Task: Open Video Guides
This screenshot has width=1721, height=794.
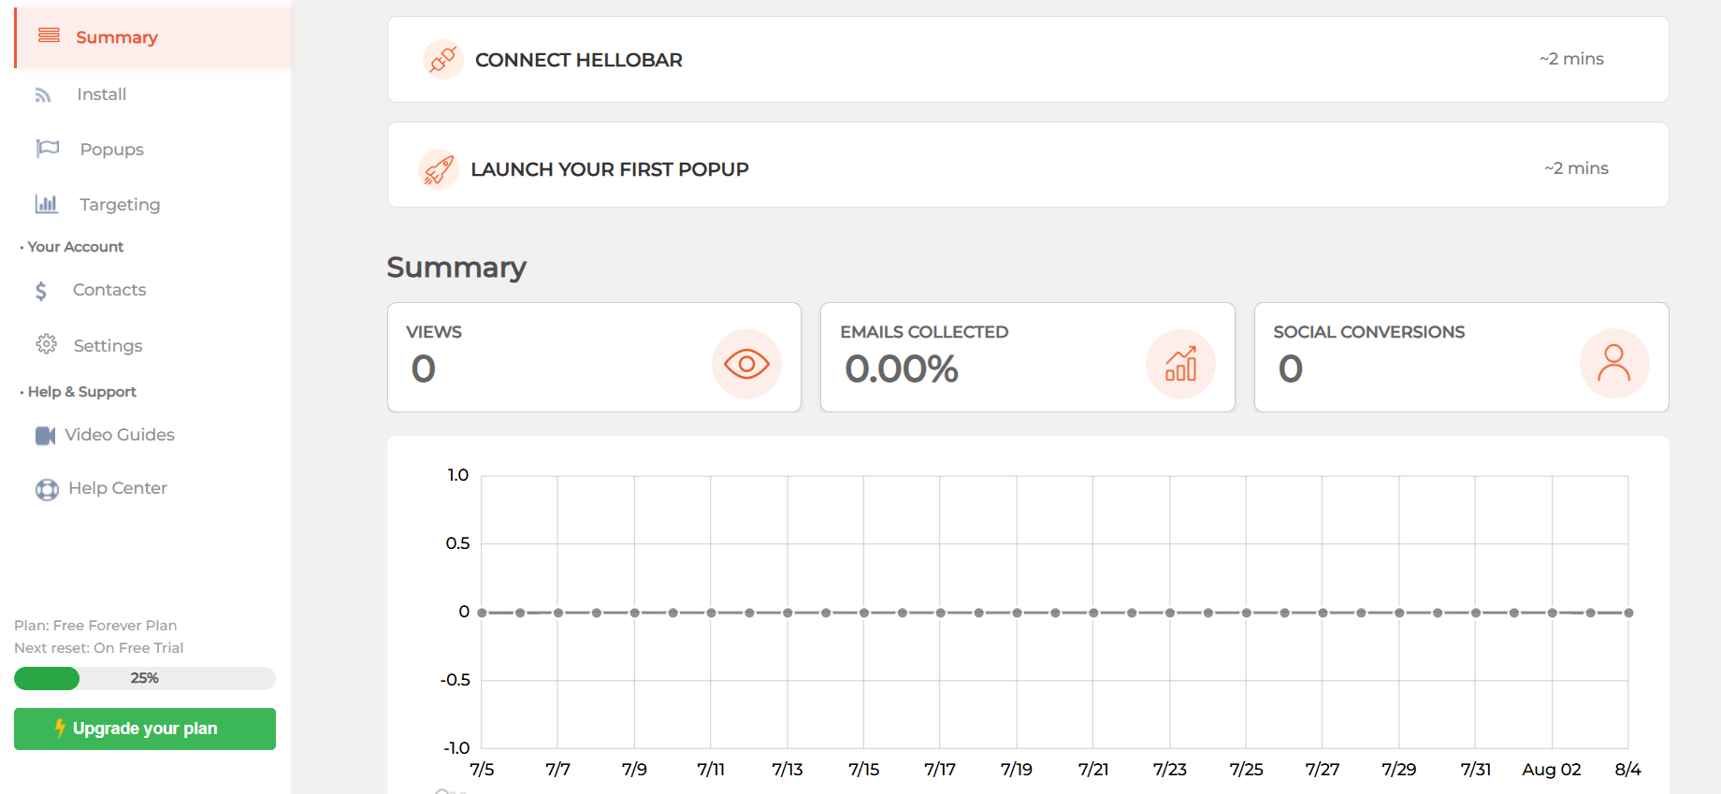Action: click(x=120, y=435)
